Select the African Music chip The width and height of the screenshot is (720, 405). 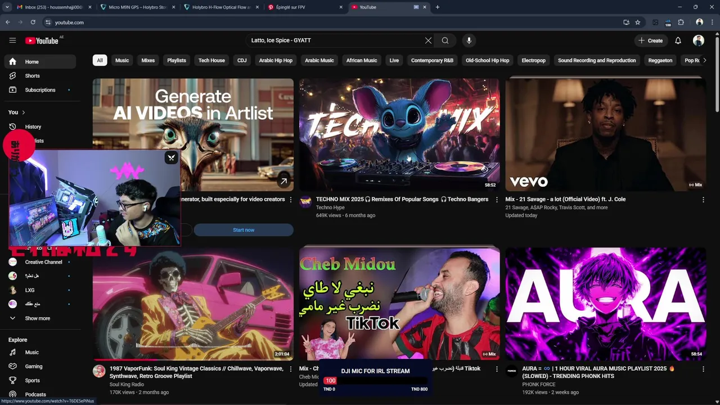coord(362,61)
